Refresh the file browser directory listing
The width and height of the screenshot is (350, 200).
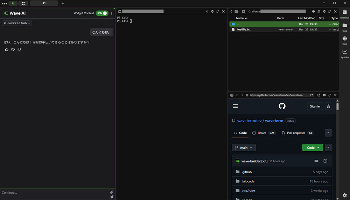pos(319,12)
